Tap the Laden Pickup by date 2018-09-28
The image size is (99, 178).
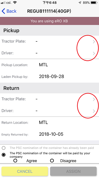point(52,77)
